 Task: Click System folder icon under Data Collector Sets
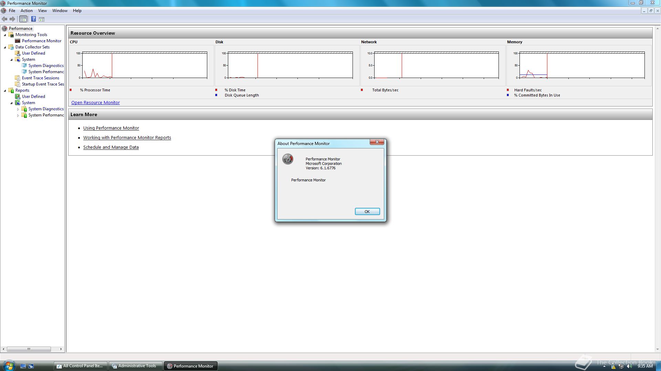coord(18,59)
